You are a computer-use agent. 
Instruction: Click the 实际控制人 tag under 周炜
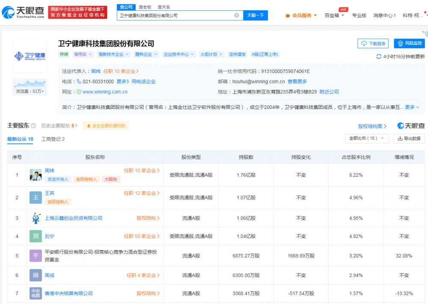[86, 179]
